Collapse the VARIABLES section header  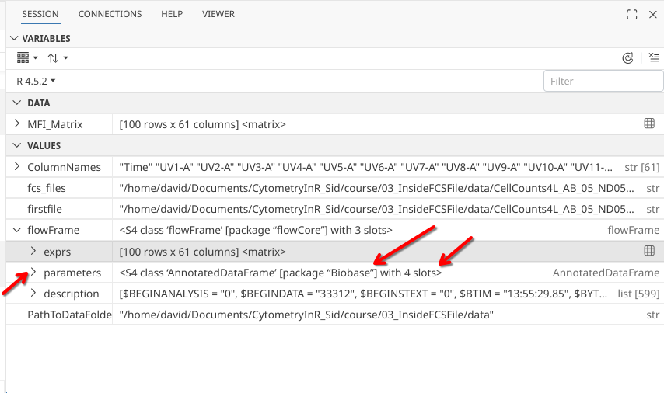coord(12,38)
